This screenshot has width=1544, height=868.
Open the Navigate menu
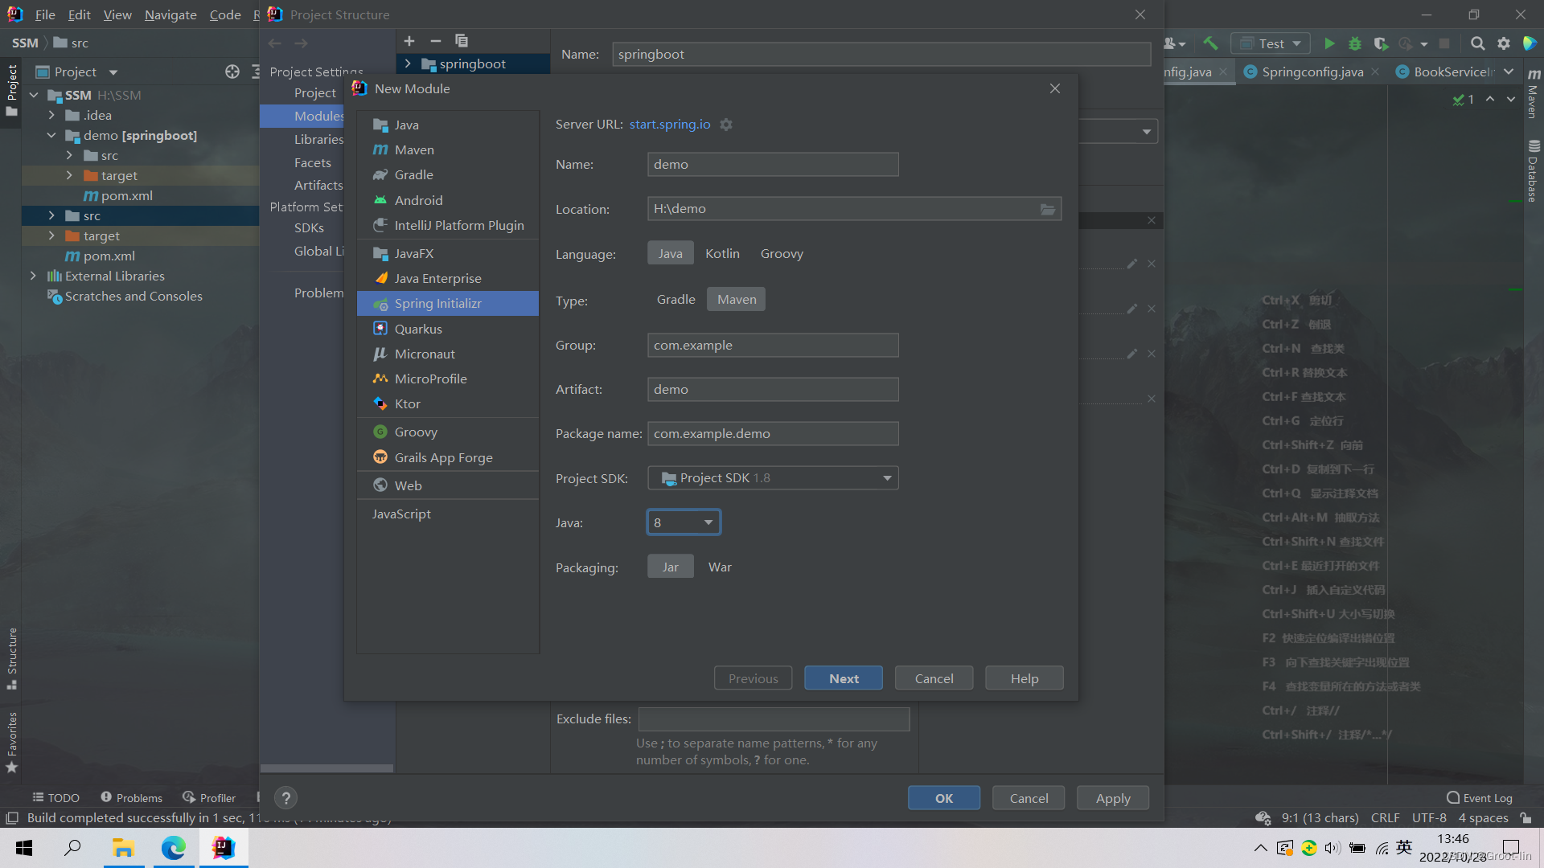pos(170,14)
